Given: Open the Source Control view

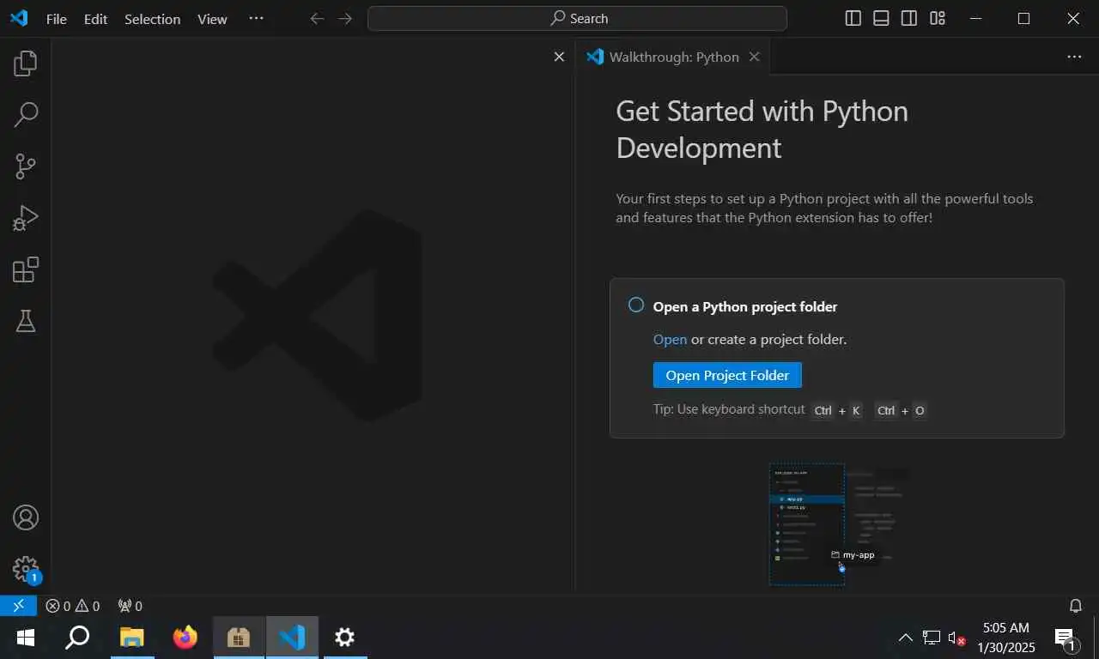Looking at the screenshot, I should tap(26, 166).
